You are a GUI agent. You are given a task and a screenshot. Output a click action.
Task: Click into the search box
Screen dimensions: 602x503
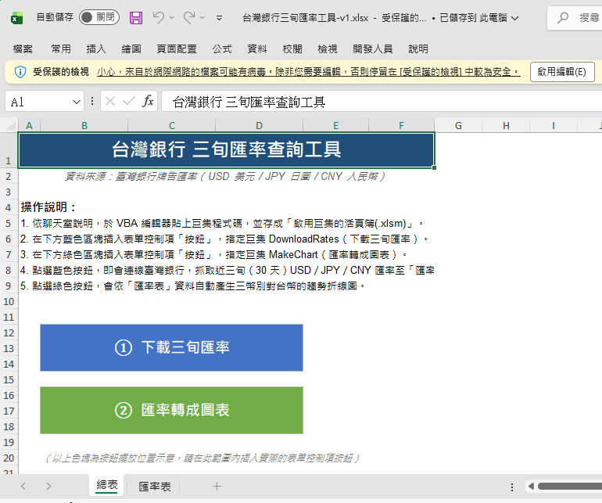coord(575,18)
